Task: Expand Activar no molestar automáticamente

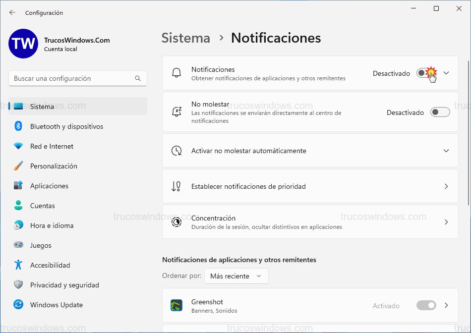Action: click(x=446, y=150)
